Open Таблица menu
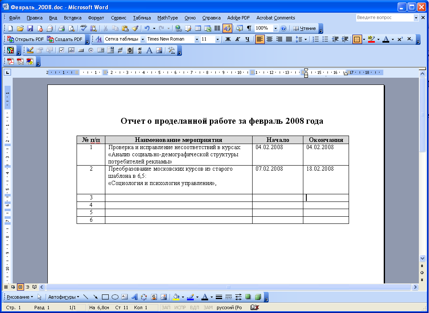Viewport: 429px width, 313px height. point(142,18)
